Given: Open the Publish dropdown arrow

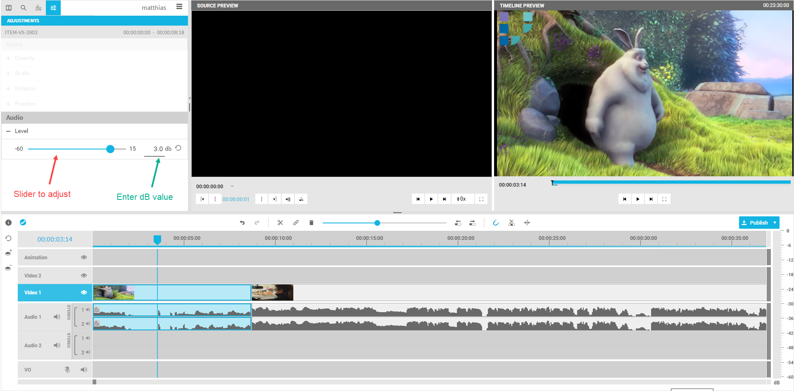Looking at the screenshot, I should (775, 223).
